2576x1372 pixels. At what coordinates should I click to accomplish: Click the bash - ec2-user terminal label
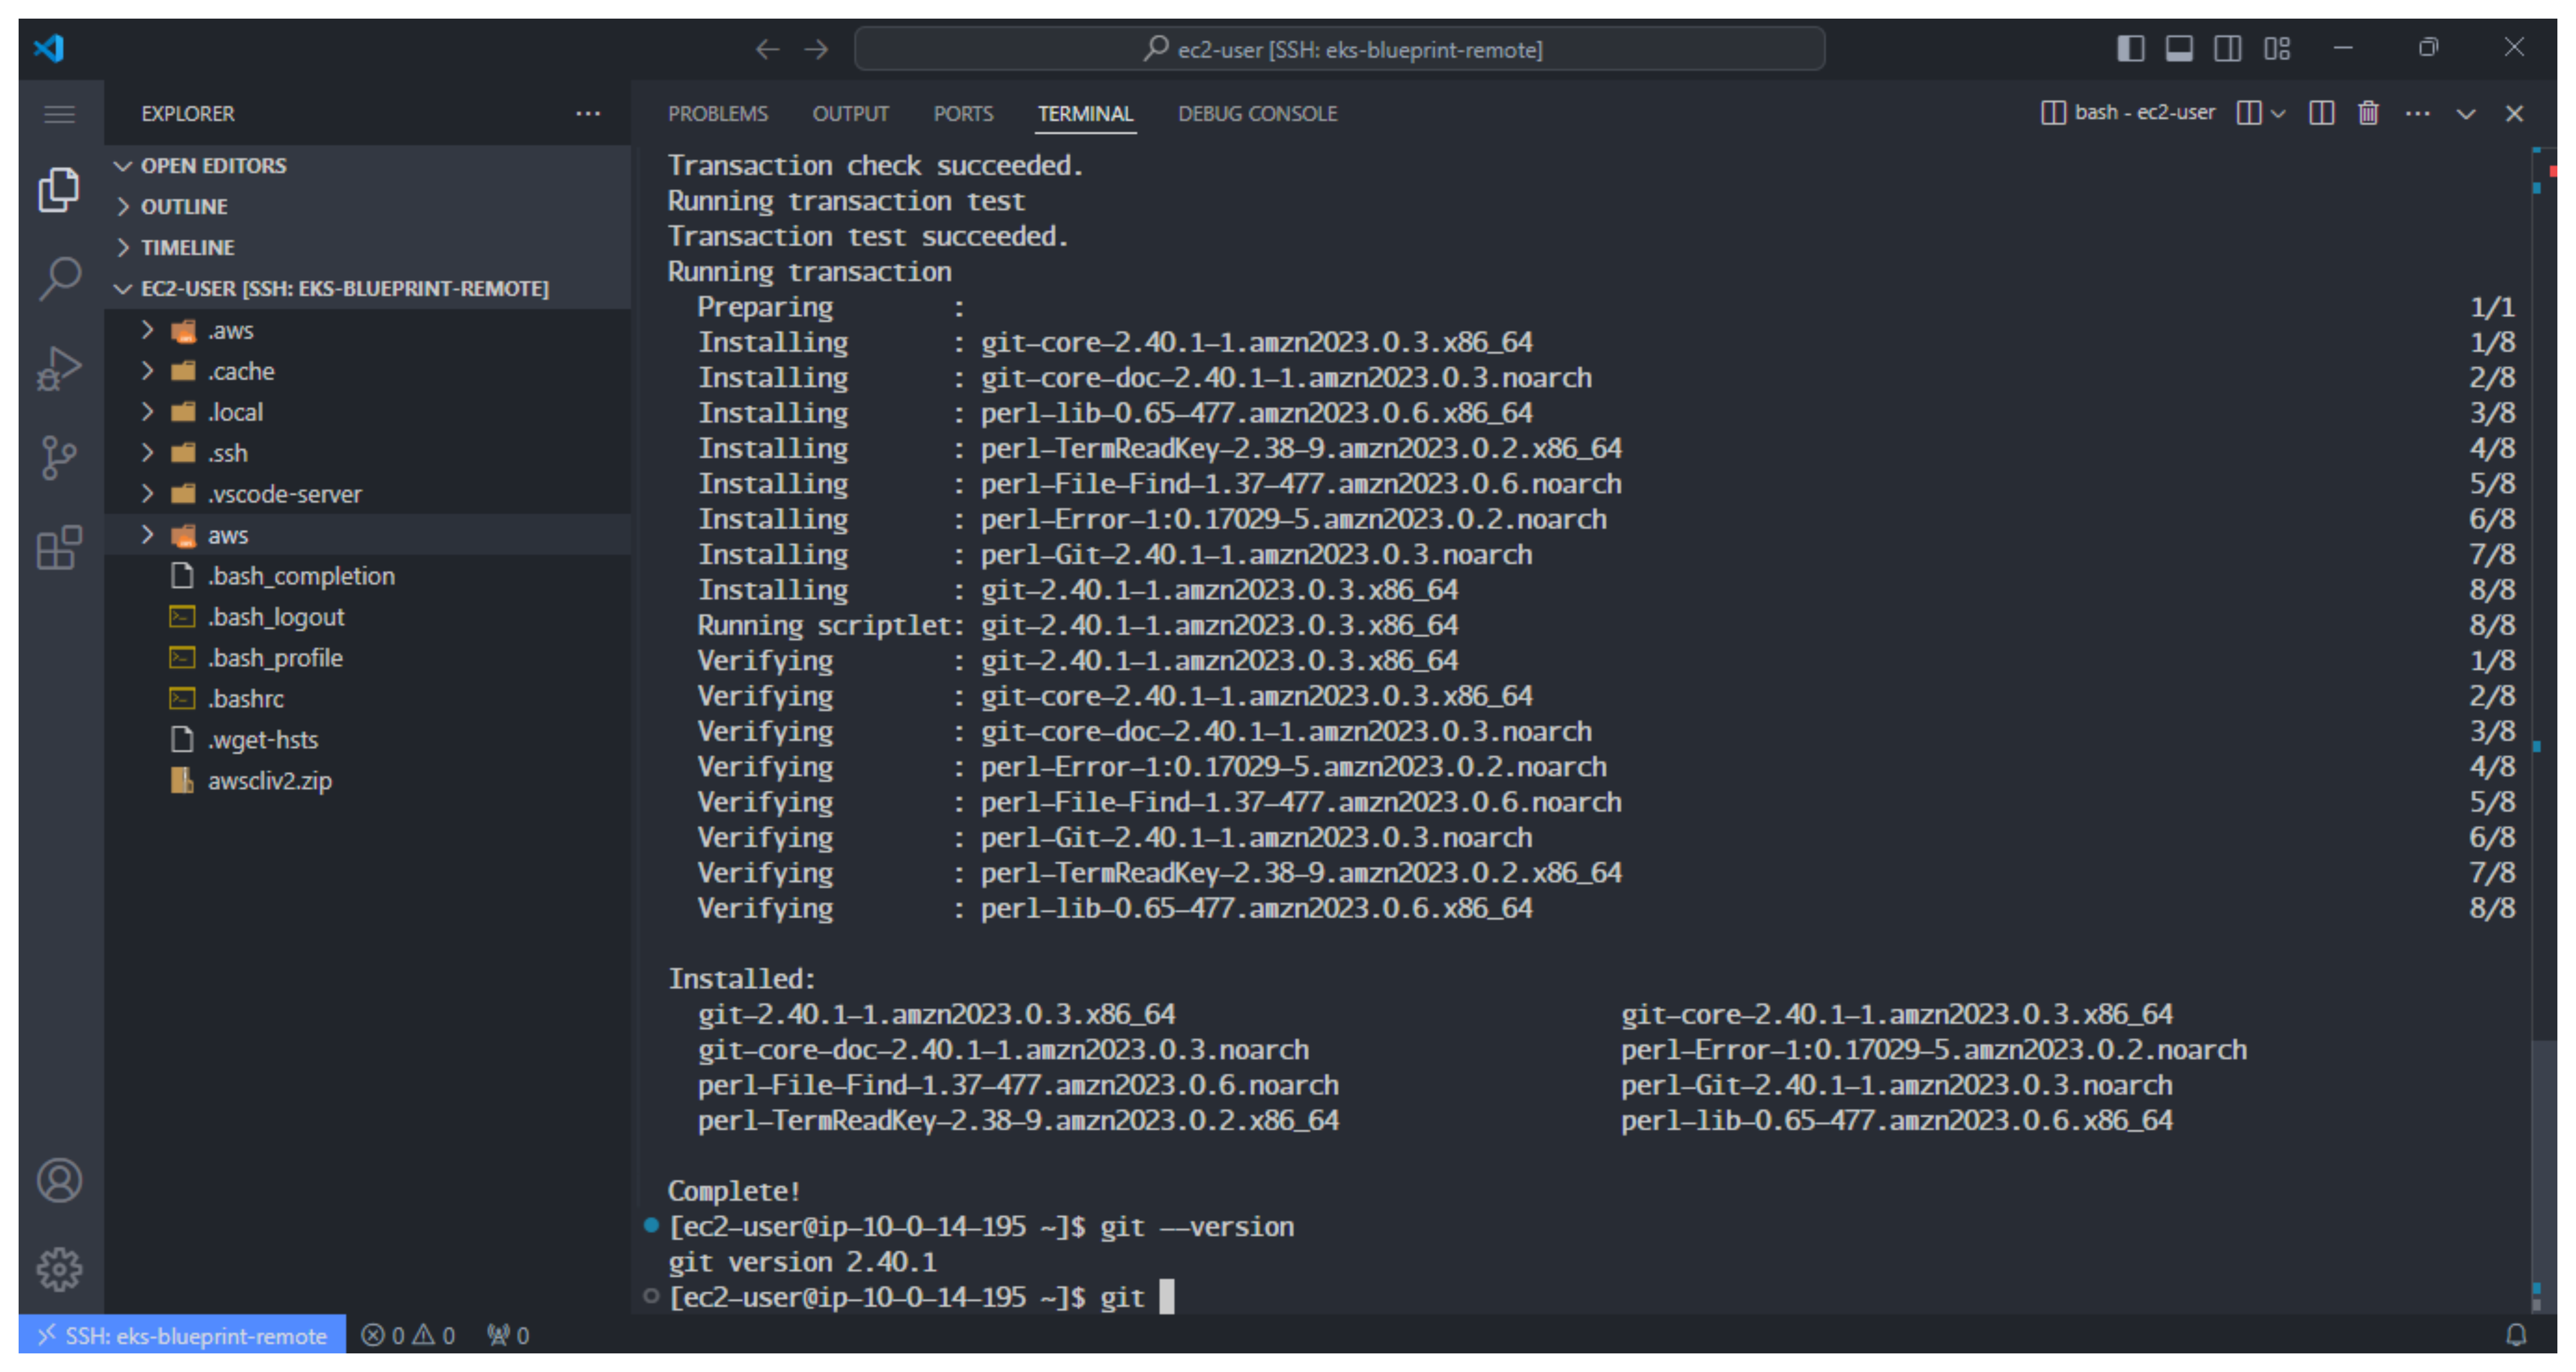click(2128, 113)
